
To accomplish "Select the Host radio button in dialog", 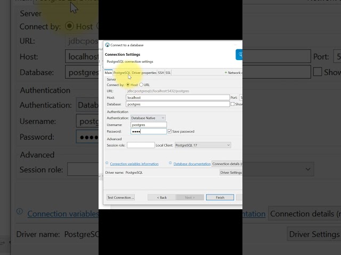I will 128,84.
